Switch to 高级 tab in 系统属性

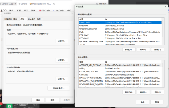[22, 19]
